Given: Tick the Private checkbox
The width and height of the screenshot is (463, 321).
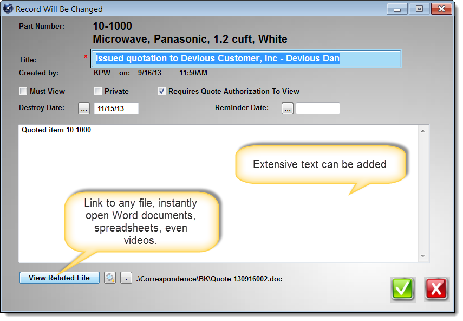Looking at the screenshot, I should [98, 92].
